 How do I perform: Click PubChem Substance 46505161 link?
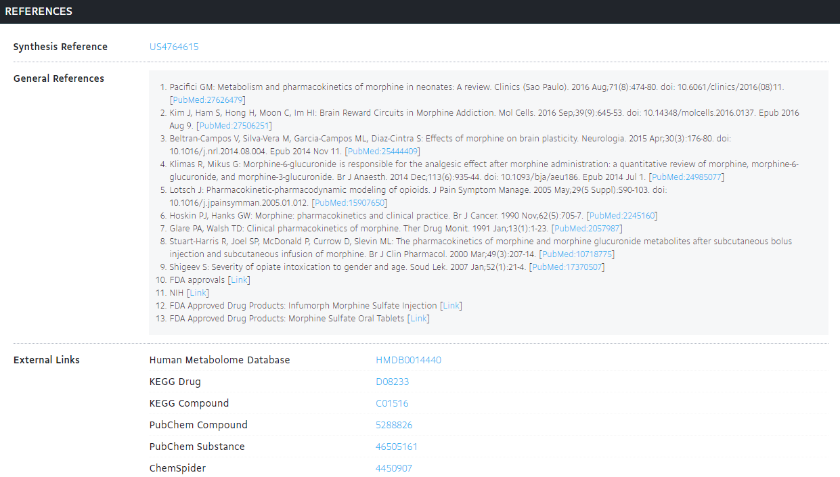[397, 447]
